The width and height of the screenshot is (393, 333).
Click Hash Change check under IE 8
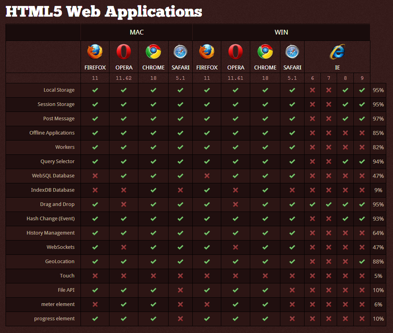point(345,219)
